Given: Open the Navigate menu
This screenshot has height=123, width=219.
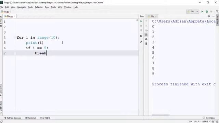Looking at the screenshot, I should click(x=22, y=7).
